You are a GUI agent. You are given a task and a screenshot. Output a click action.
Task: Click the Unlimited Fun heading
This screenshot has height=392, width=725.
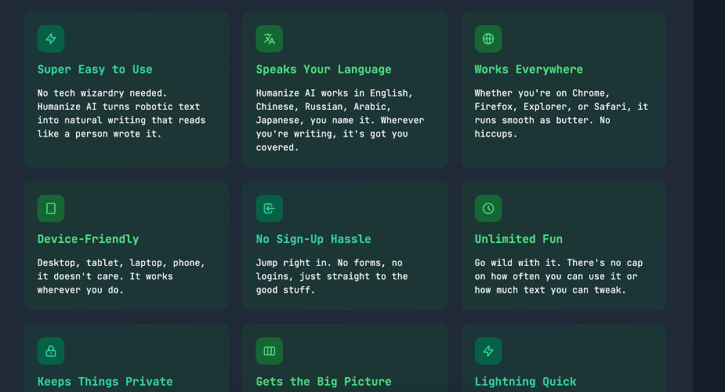pyautogui.click(x=519, y=239)
